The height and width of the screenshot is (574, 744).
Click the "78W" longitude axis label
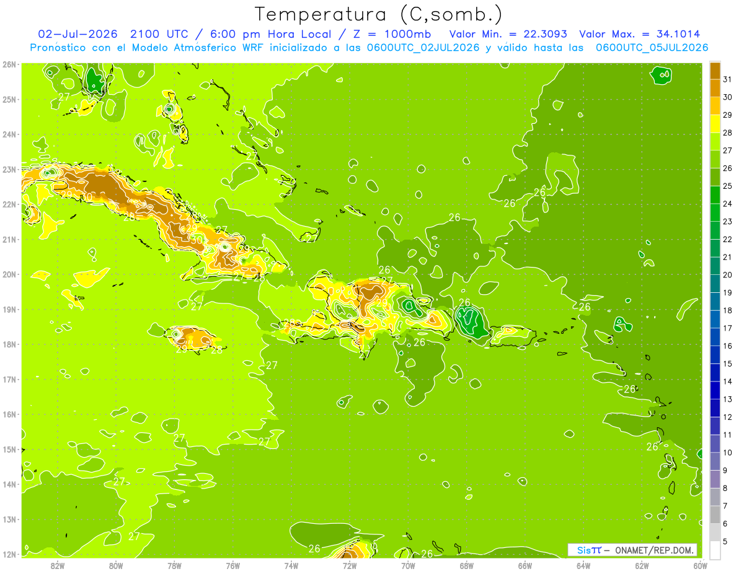[174, 565]
